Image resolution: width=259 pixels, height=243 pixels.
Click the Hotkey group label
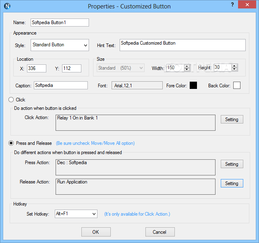tap(20, 204)
